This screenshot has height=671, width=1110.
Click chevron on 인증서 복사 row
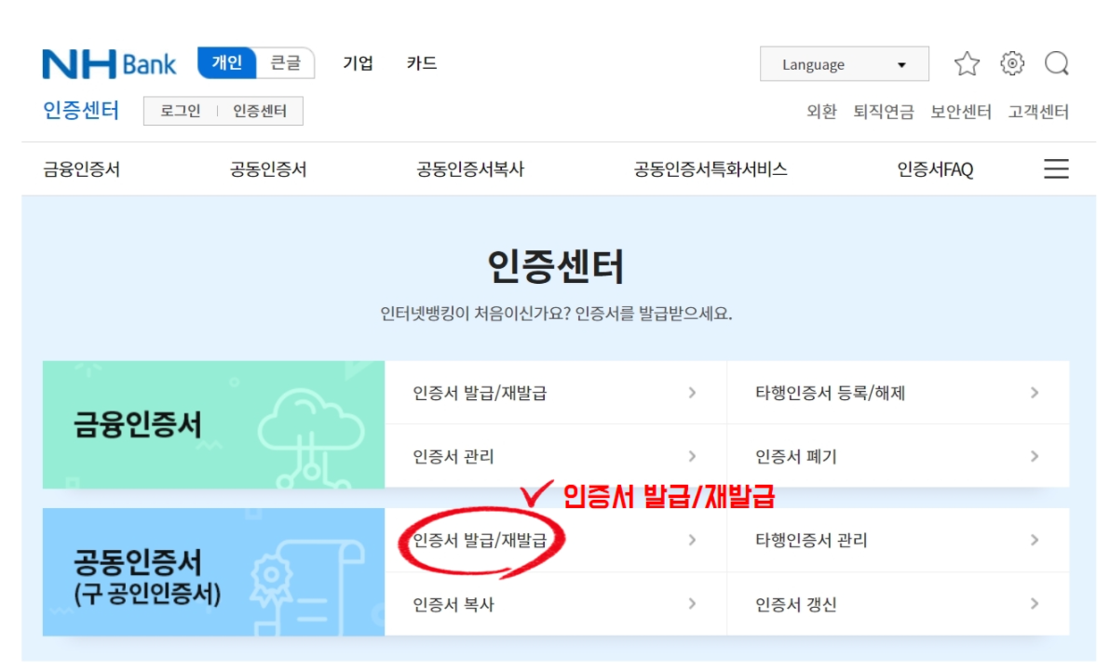692,604
